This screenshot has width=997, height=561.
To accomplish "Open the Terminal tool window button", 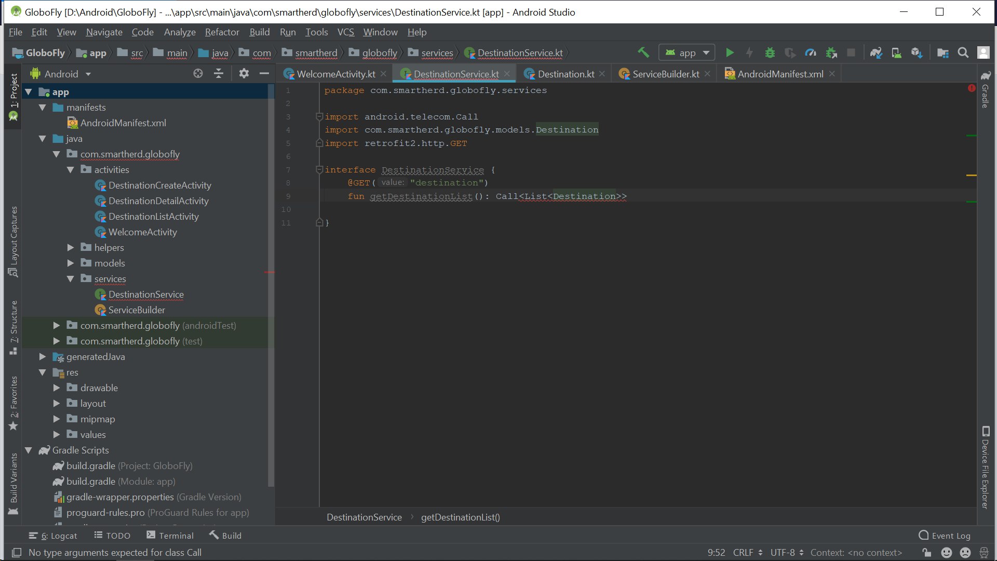I will click(170, 536).
